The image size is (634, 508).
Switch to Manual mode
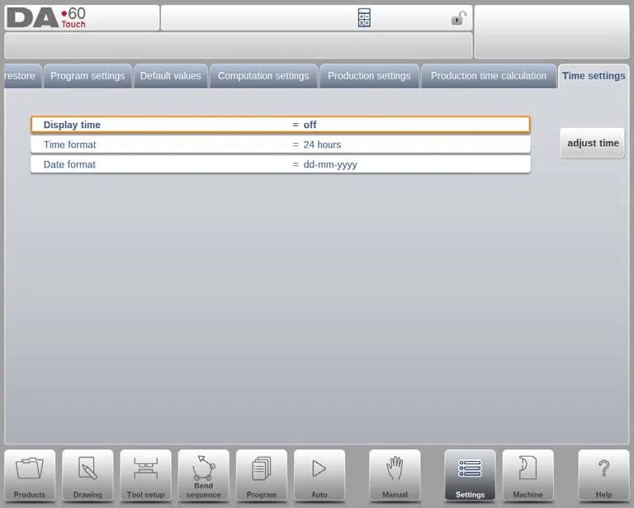pyautogui.click(x=395, y=476)
